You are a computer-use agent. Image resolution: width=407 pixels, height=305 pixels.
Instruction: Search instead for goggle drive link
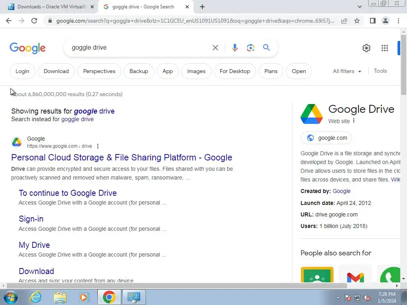[x=78, y=119]
